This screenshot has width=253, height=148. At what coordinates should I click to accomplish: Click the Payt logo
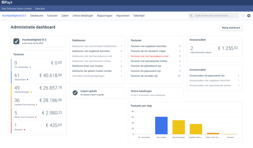(x=7, y=3)
